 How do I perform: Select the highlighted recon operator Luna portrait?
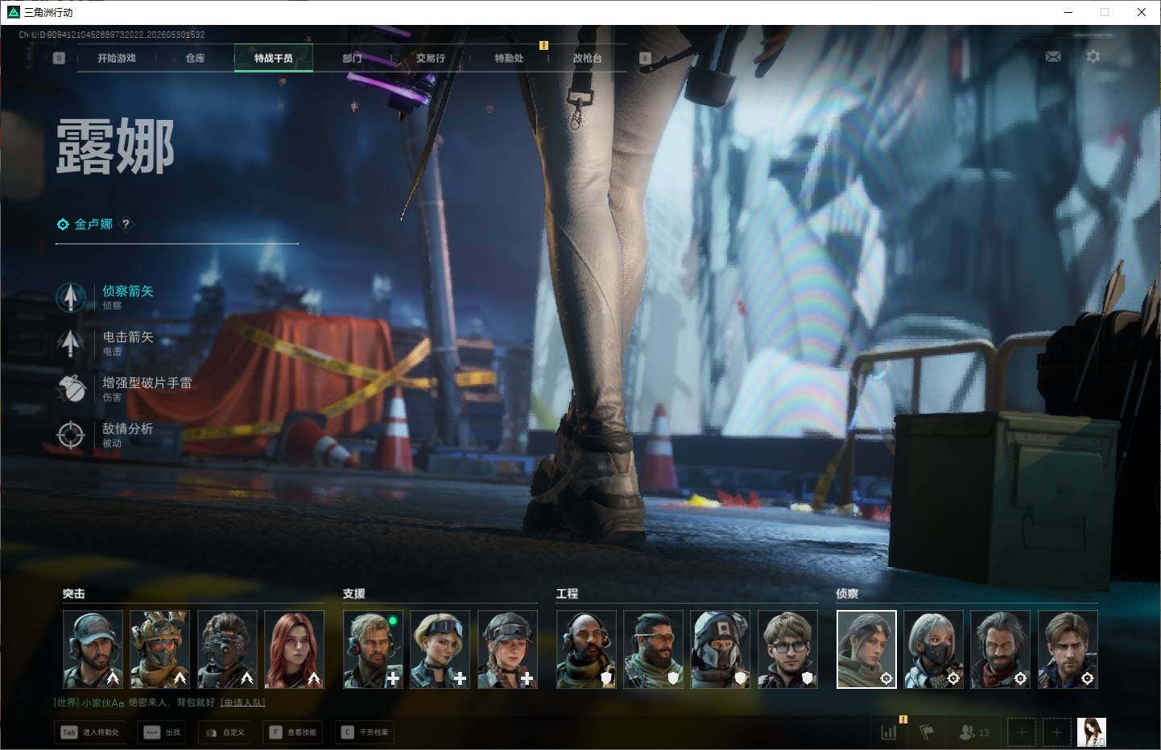[x=866, y=649]
